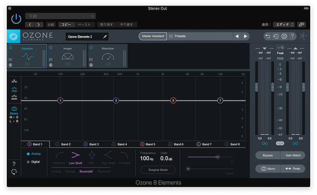
Task: Click the 取り消す undo button
Action: (x=107, y=25)
